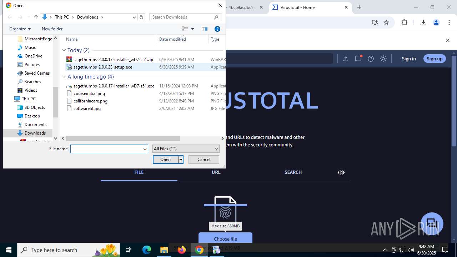
Task: Click the Open button
Action: click(x=166, y=160)
